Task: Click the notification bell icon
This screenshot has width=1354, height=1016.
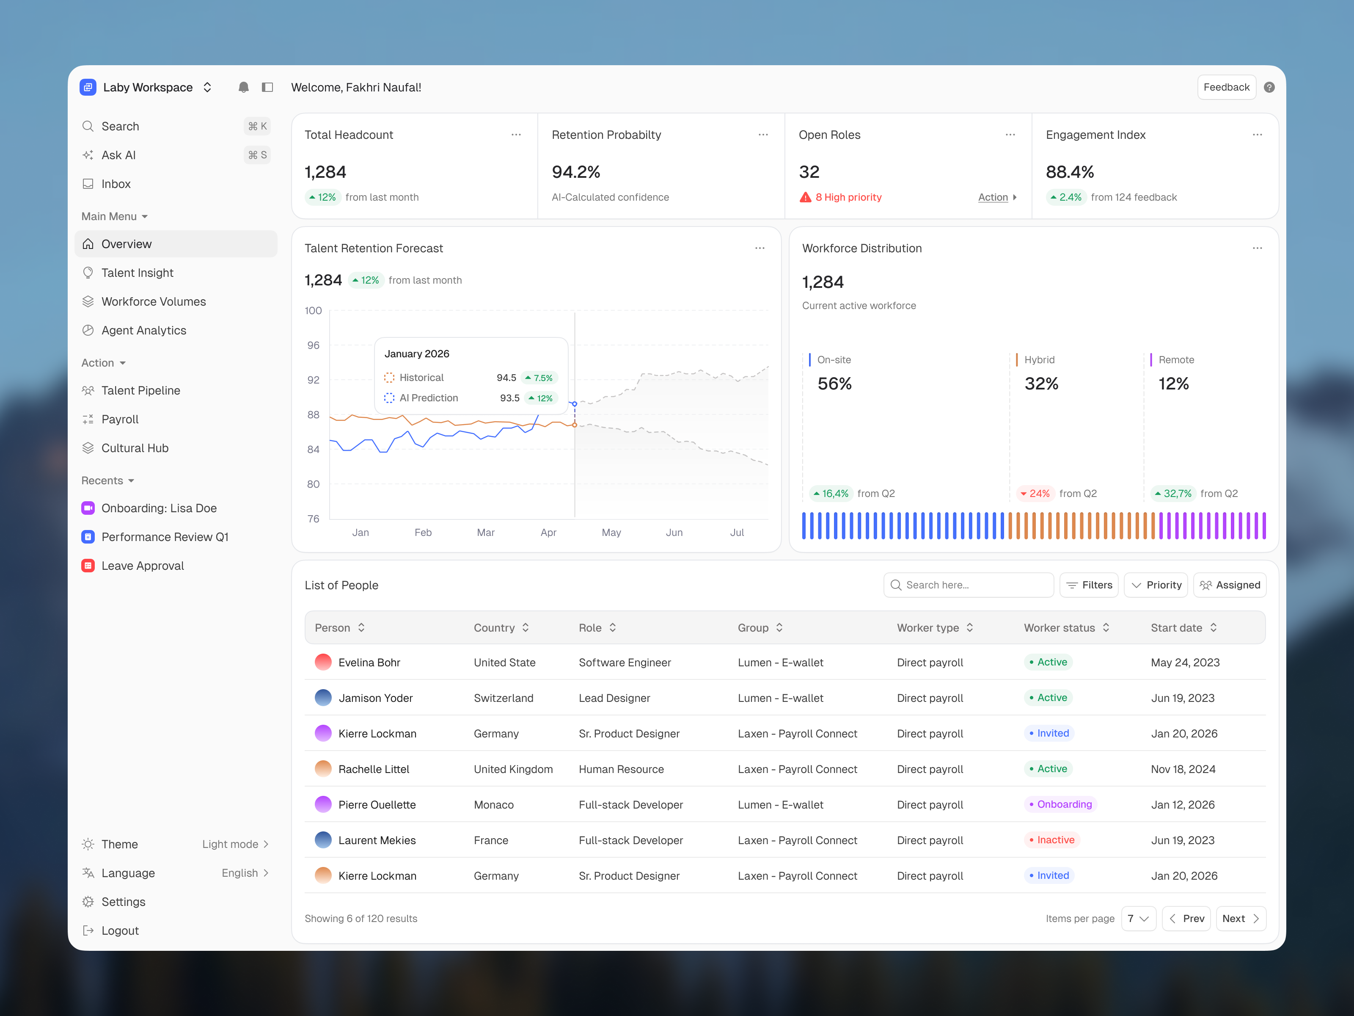Action: pos(243,87)
